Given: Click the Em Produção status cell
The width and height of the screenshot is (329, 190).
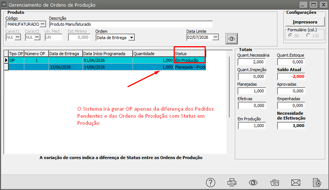Looking at the screenshot, I should pyautogui.click(x=190, y=60).
